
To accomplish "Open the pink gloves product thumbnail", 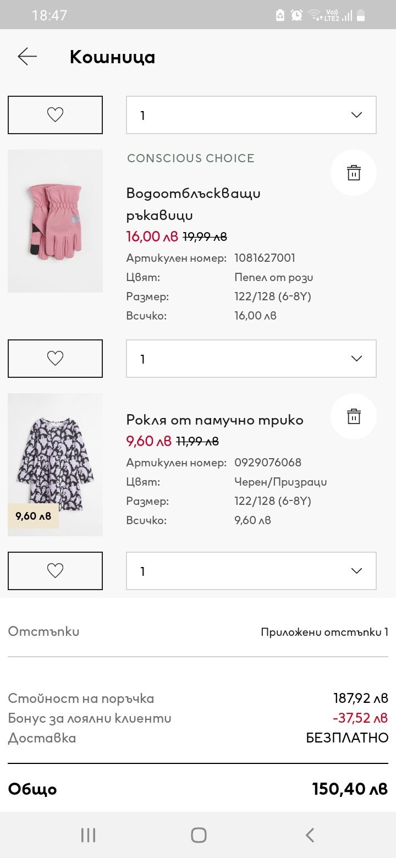I will click(55, 221).
